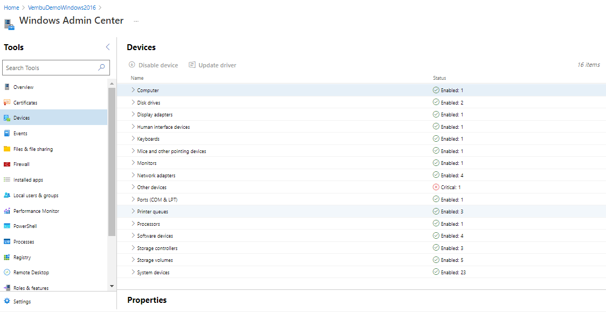Click the Certificates tool icon

click(6, 102)
